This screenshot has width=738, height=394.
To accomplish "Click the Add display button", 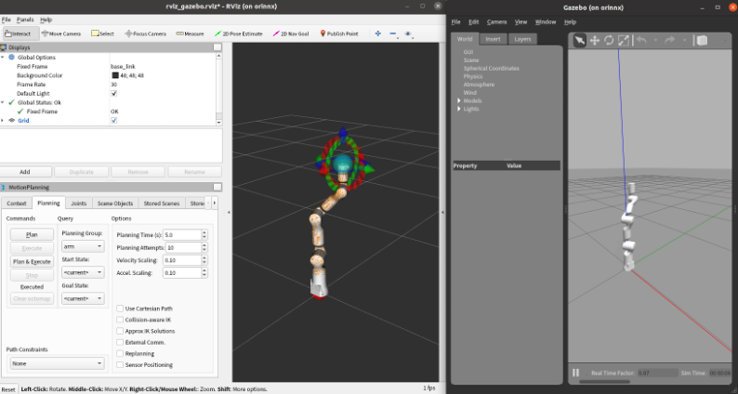I will click(x=25, y=172).
